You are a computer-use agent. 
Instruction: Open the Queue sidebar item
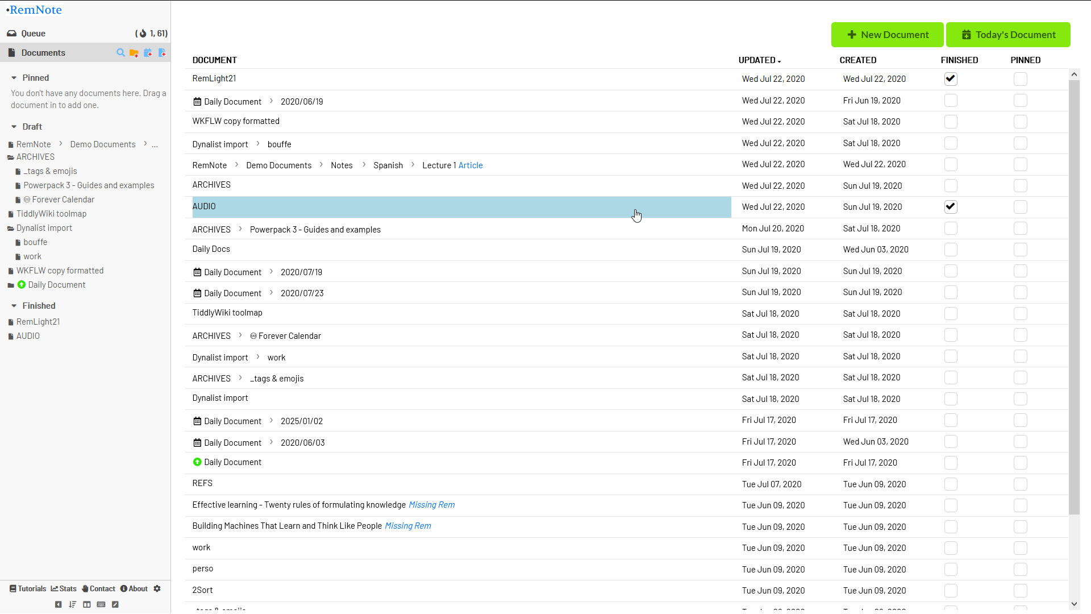point(33,34)
